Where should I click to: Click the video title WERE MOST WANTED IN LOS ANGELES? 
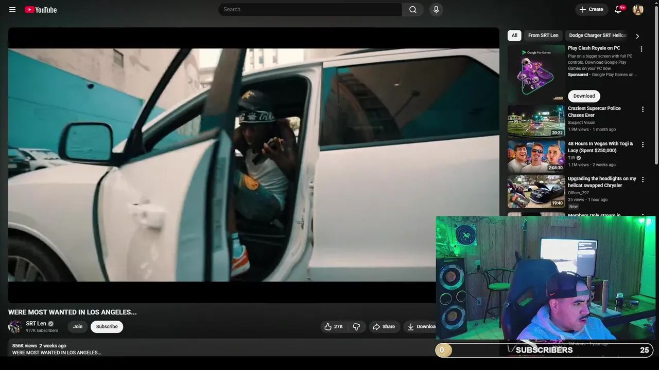(x=73, y=312)
